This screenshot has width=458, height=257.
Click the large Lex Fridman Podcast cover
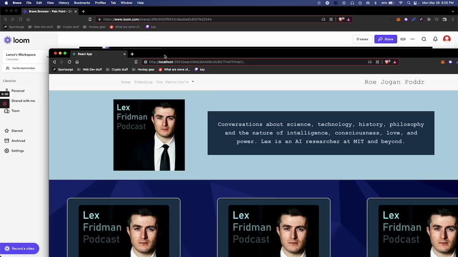click(x=149, y=135)
